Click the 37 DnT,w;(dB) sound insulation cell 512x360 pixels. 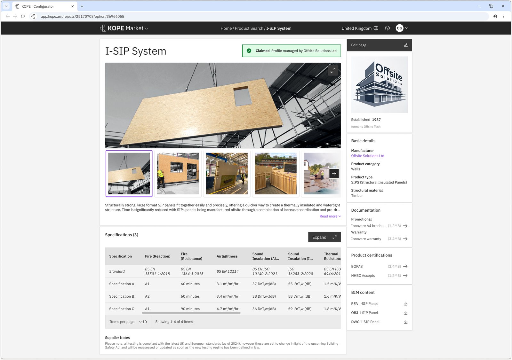click(264, 284)
